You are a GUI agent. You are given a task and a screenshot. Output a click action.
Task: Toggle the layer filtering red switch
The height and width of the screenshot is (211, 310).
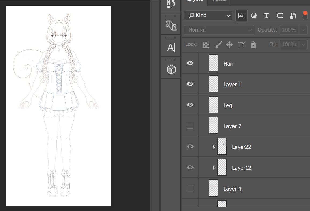pyautogui.click(x=305, y=16)
